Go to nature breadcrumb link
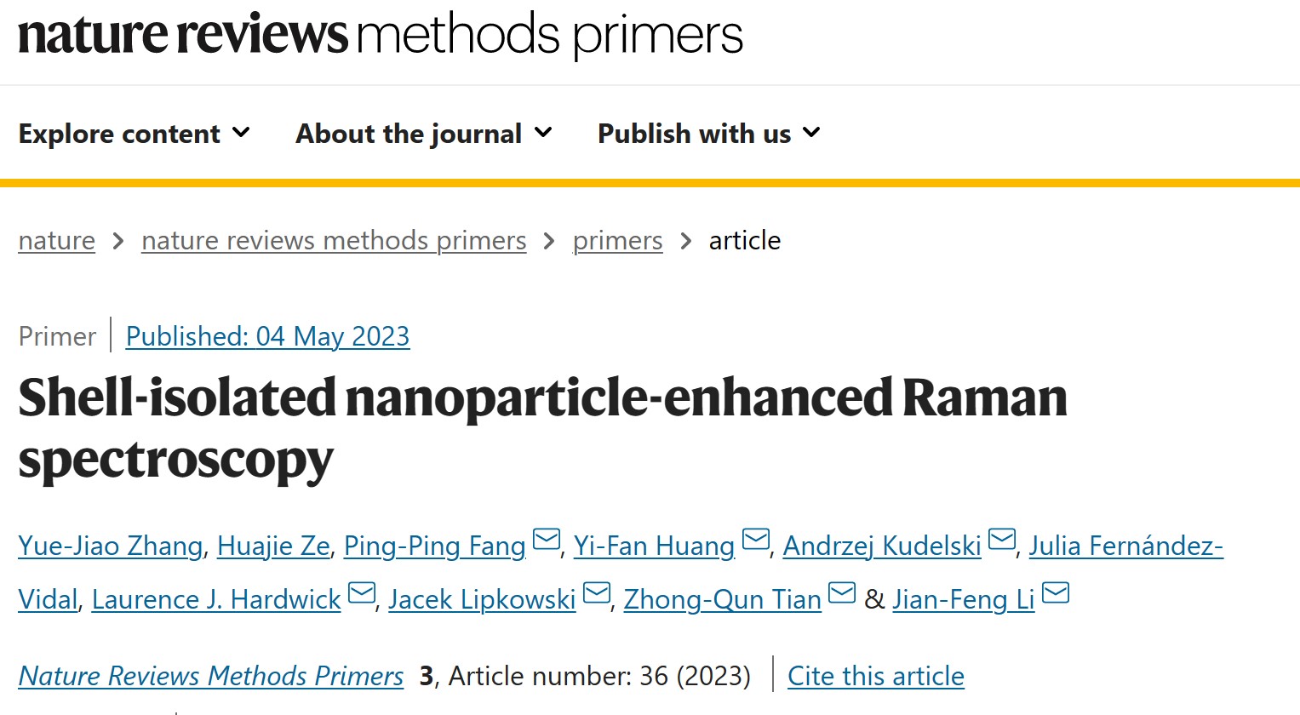 pos(57,241)
